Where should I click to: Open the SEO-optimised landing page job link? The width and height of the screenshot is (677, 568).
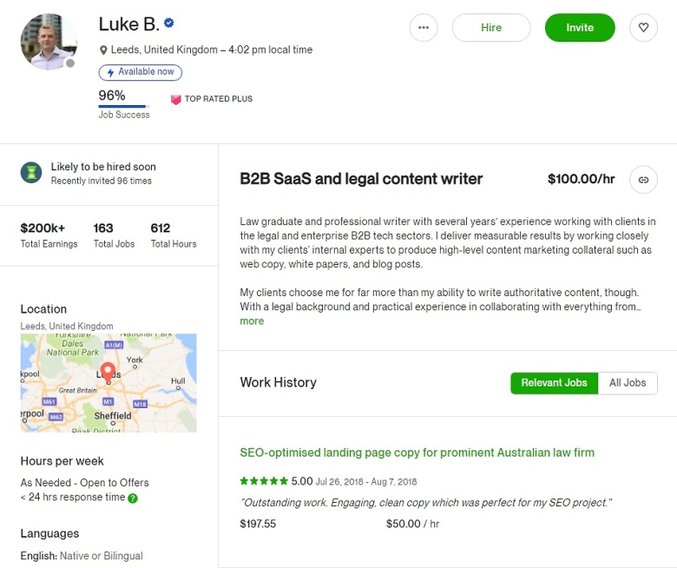tap(417, 452)
